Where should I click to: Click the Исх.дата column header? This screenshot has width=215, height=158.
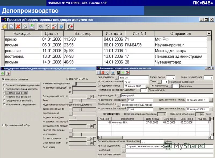114,33
